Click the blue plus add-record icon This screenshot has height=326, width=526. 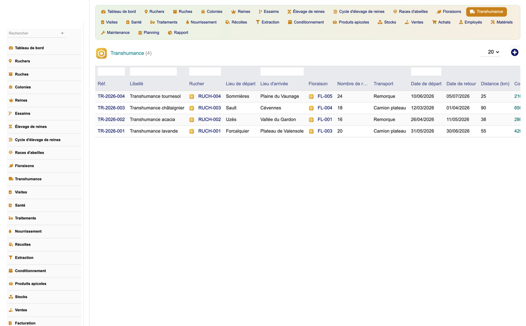[x=515, y=52]
